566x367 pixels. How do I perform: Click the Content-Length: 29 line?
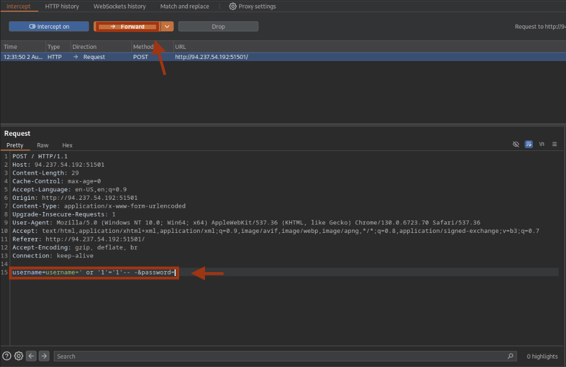click(x=45, y=173)
